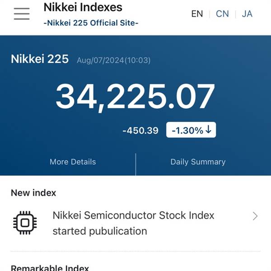Click the -450.39 point change value
The width and height of the screenshot is (271, 271).
tap(140, 131)
